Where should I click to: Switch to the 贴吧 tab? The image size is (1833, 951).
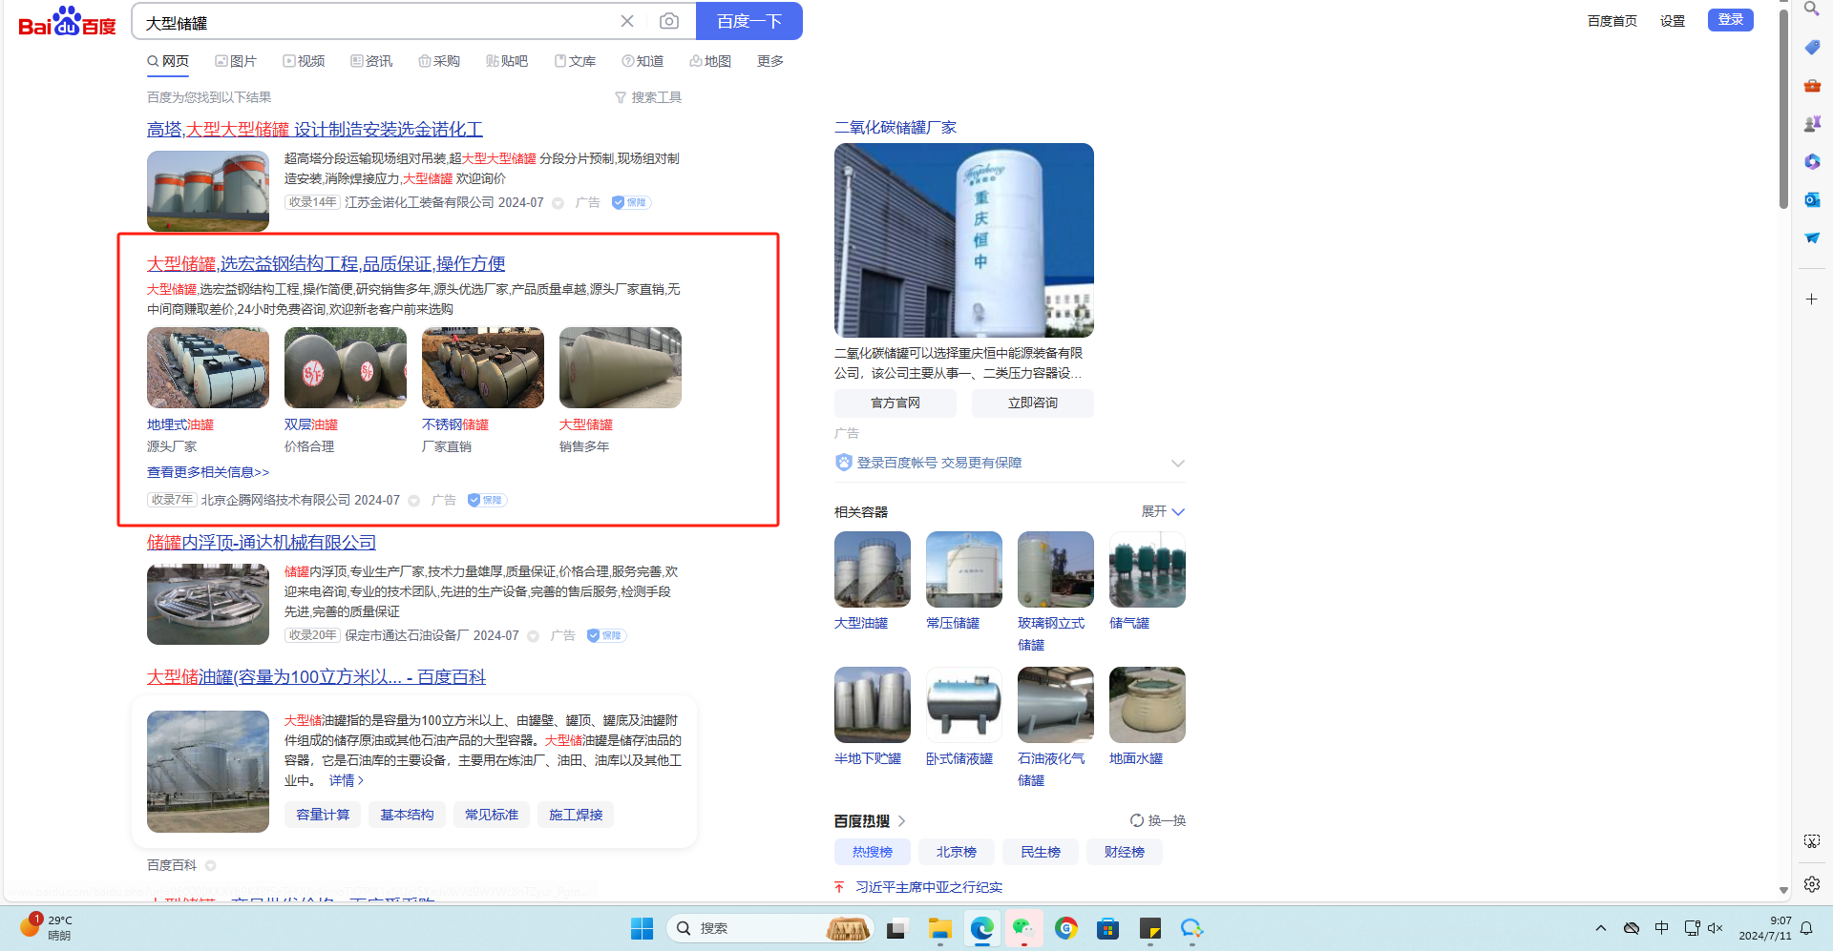[507, 61]
